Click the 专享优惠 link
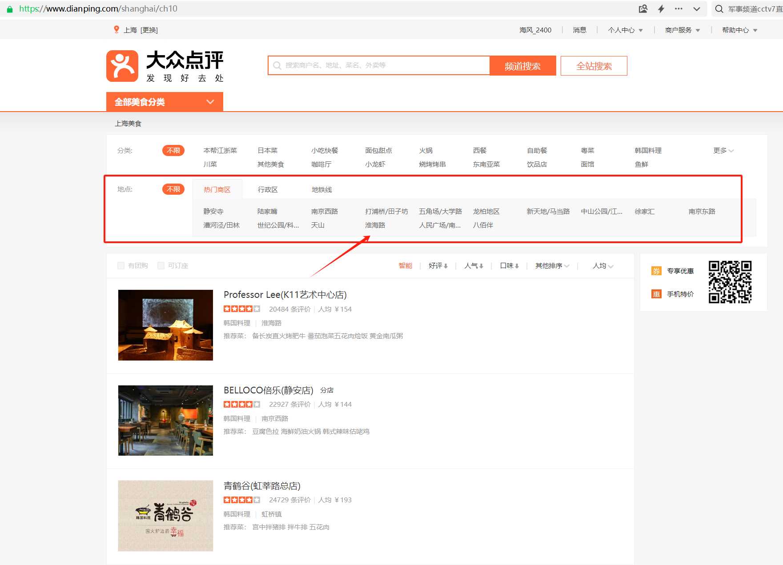The width and height of the screenshot is (783, 565). 680,271
